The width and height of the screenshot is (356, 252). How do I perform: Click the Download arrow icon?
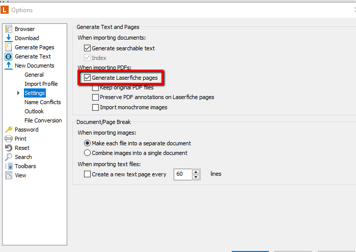tap(9, 38)
